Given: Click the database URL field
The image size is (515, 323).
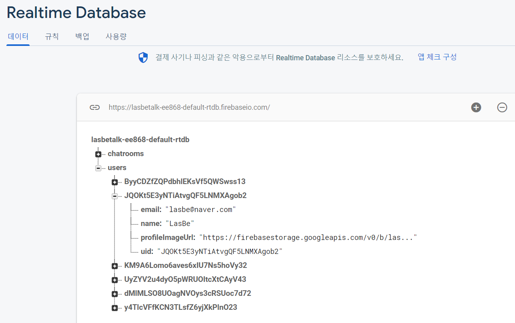Looking at the screenshot, I should click(x=189, y=107).
